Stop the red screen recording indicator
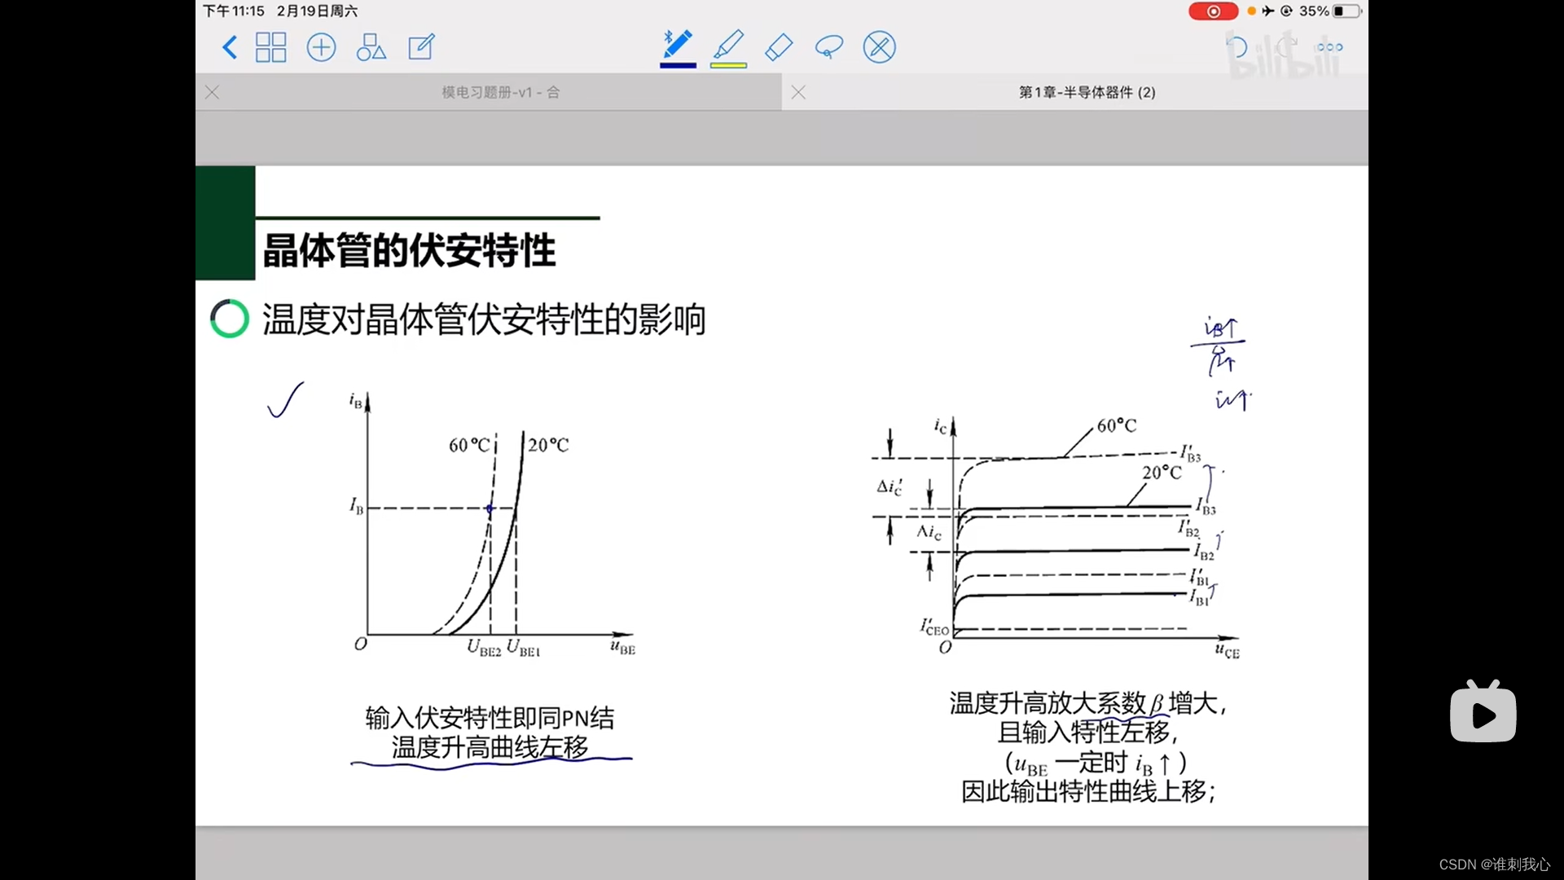Screen dimensions: 1564x880 click(1212, 11)
